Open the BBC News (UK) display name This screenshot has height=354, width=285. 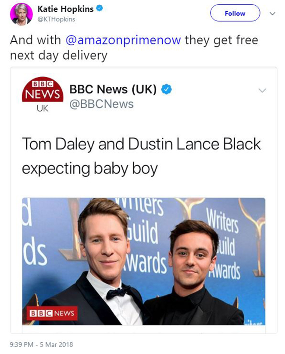tap(113, 89)
